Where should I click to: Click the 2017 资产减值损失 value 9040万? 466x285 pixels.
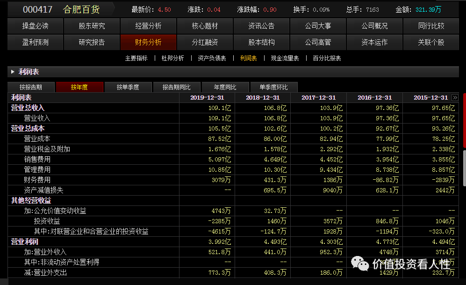[333, 190]
